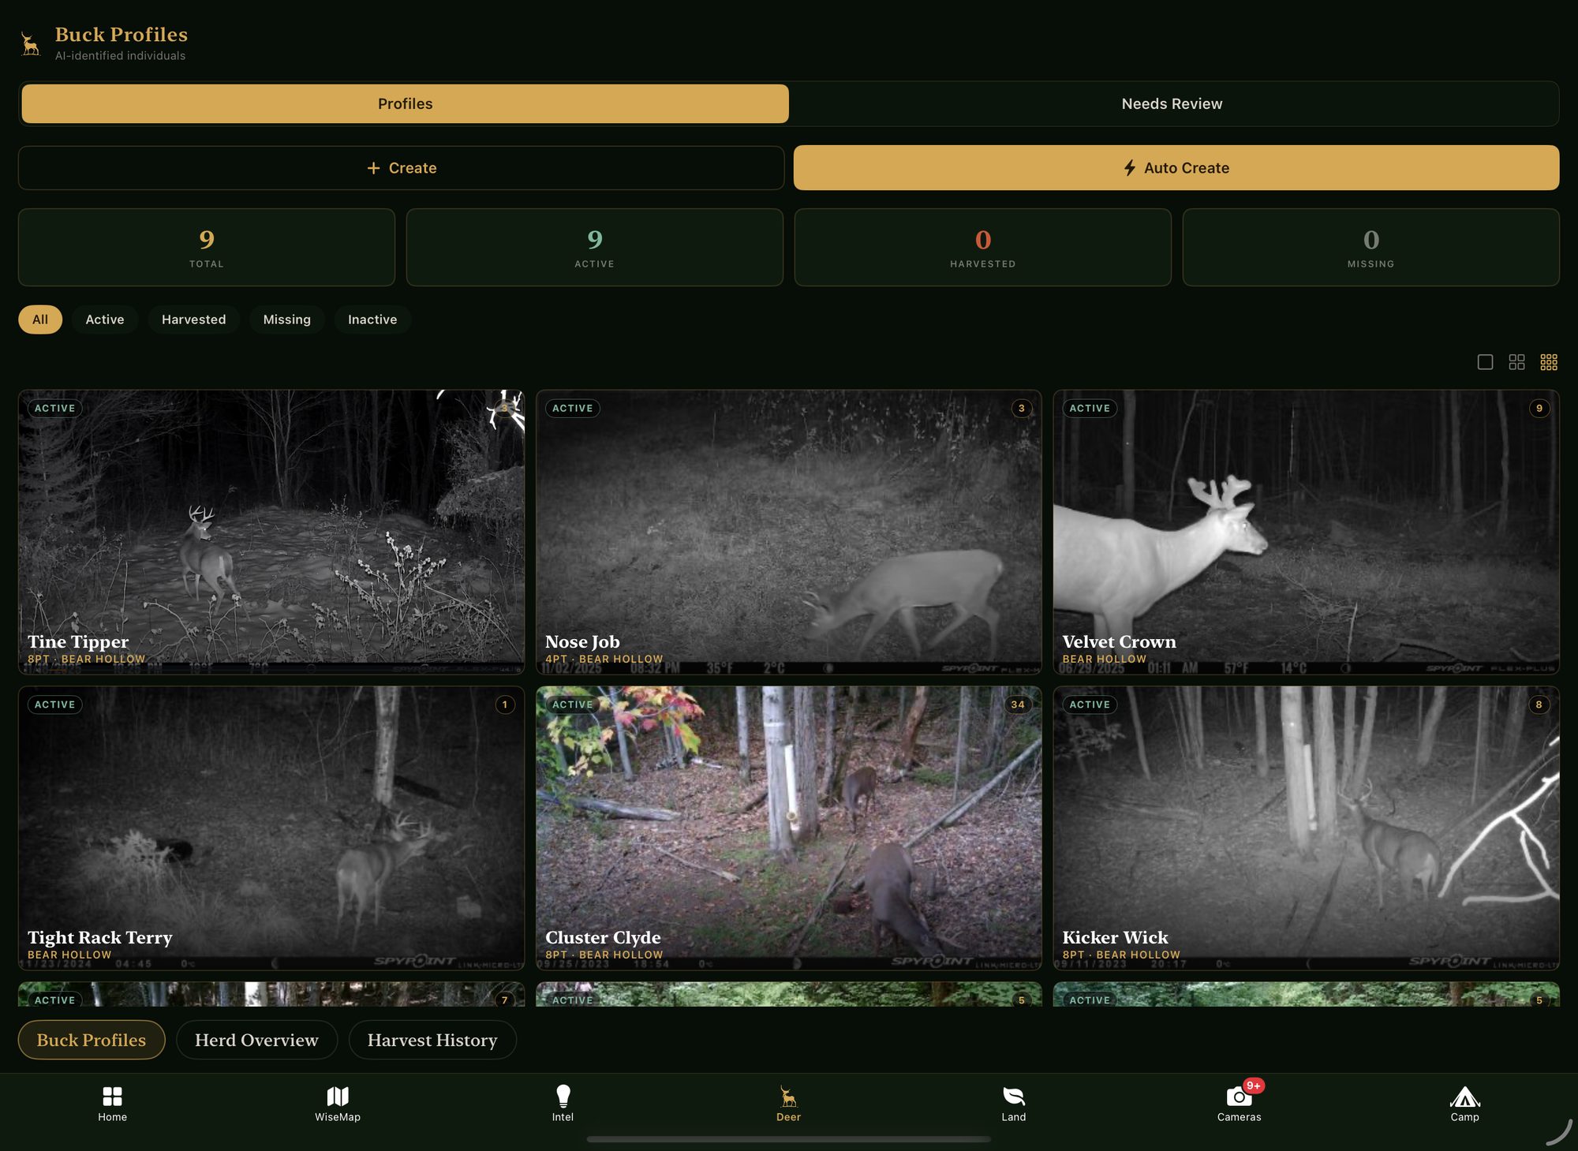Open Harvest History section
Screen dimensions: 1578x1151
[432, 1040]
